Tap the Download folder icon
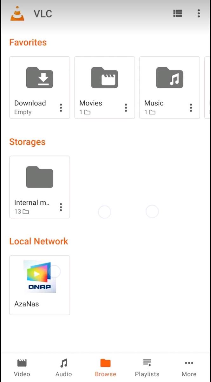The width and height of the screenshot is (211, 382). [39, 78]
